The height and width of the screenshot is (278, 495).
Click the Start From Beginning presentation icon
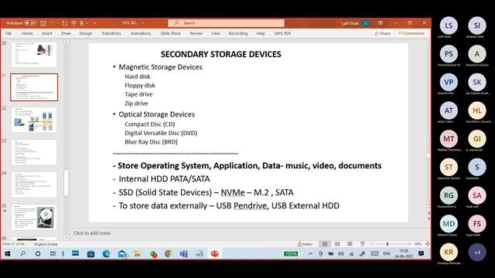[x=73, y=23]
